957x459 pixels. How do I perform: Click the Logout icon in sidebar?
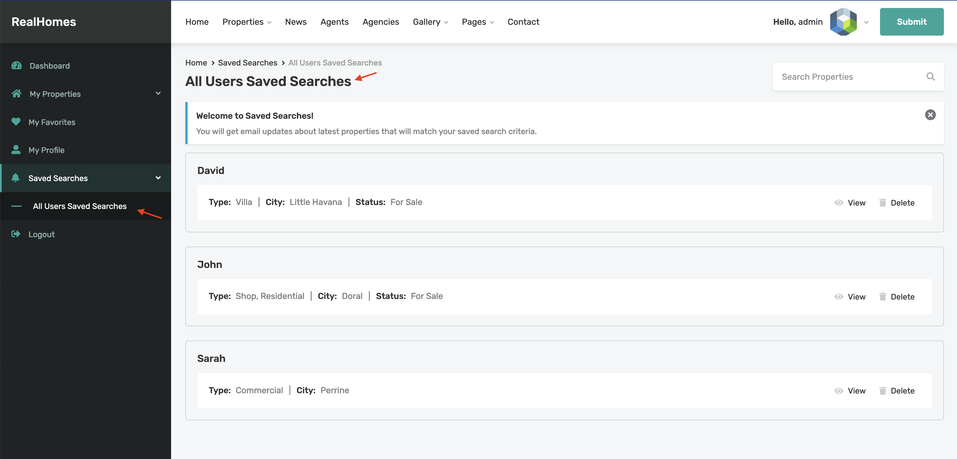click(x=16, y=233)
